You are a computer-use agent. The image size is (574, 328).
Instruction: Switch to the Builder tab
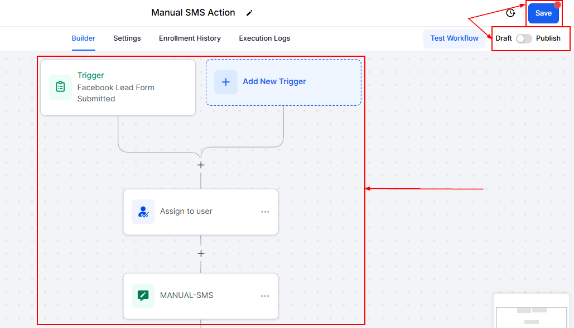pos(84,38)
